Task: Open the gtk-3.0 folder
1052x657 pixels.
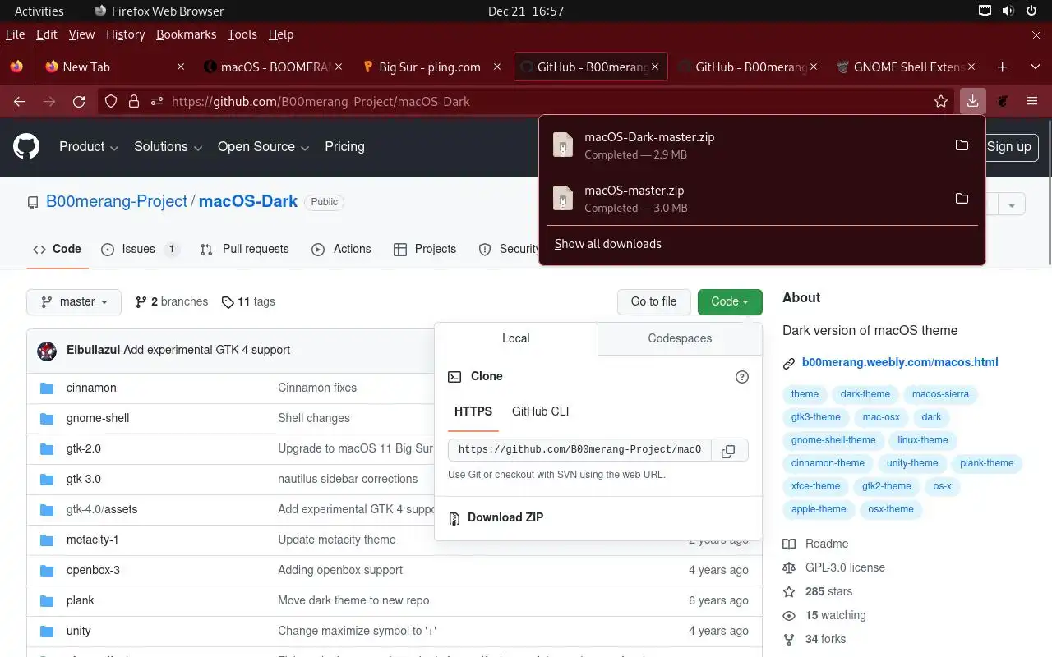Action: pos(84,479)
